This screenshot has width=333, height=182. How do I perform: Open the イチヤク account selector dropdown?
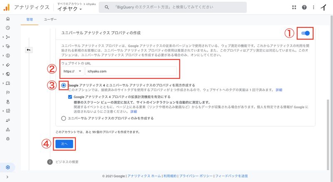click(70, 9)
